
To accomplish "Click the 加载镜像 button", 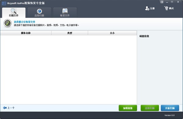I will tap(128, 108).
